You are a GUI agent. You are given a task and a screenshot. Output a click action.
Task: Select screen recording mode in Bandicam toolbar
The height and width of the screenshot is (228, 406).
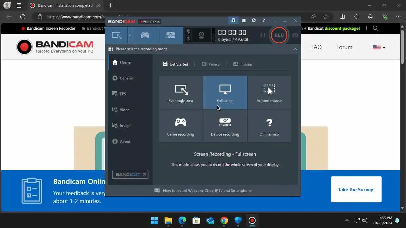coord(116,35)
